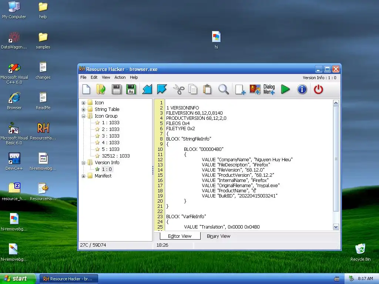Click the red power icon to exit

318,89
